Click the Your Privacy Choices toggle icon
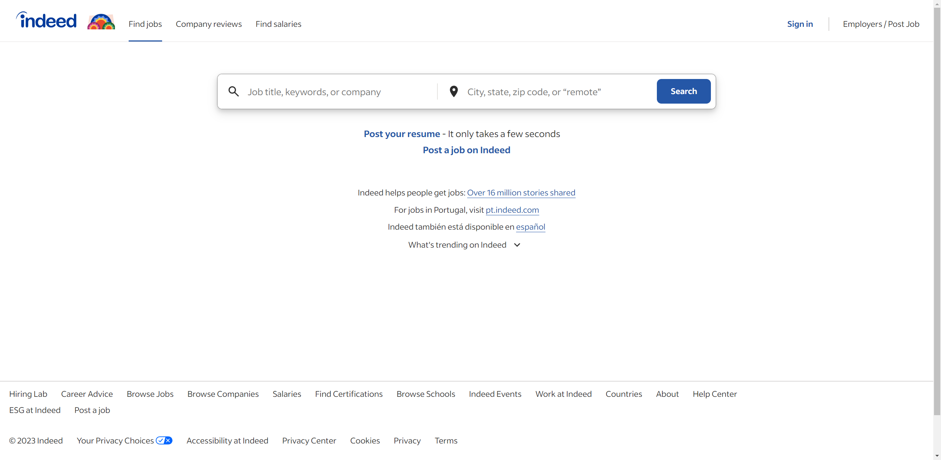This screenshot has height=460, width=941. [164, 441]
